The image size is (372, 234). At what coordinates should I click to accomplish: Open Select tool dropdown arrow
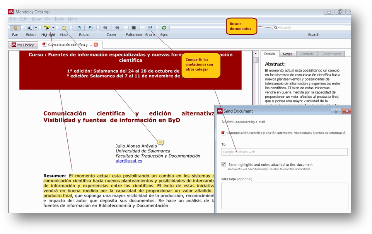pyautogui.click(x=36, y=28)
